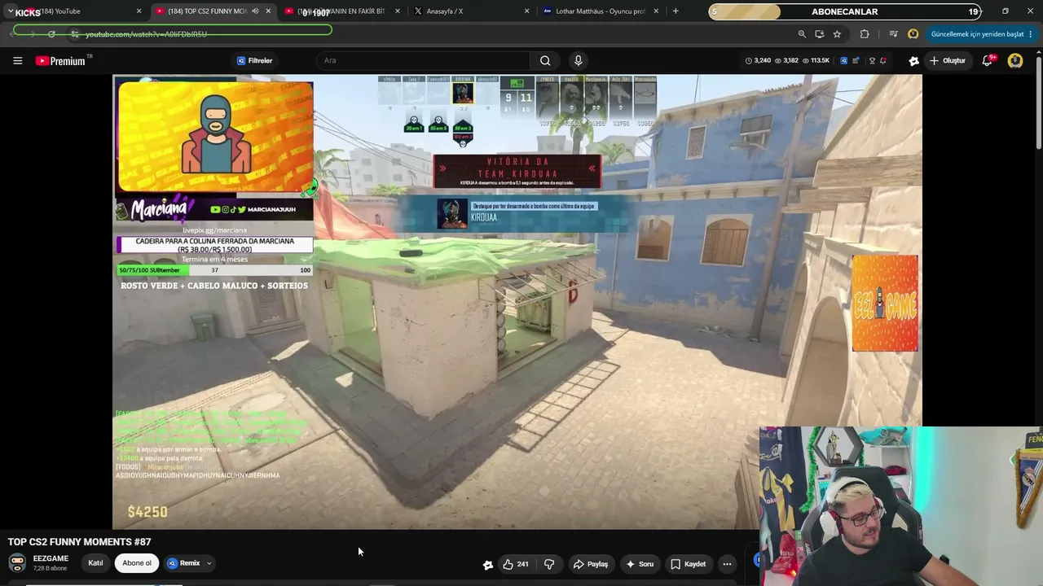The width and height of the screenshot is (1043, 586).
Task: Click the alert bell in stats bar
Action: pyautogui.click(x=882, y=60)
